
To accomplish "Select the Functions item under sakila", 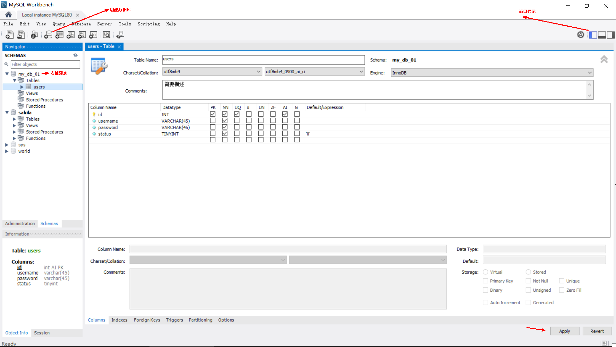I will (x=36, y=138).
